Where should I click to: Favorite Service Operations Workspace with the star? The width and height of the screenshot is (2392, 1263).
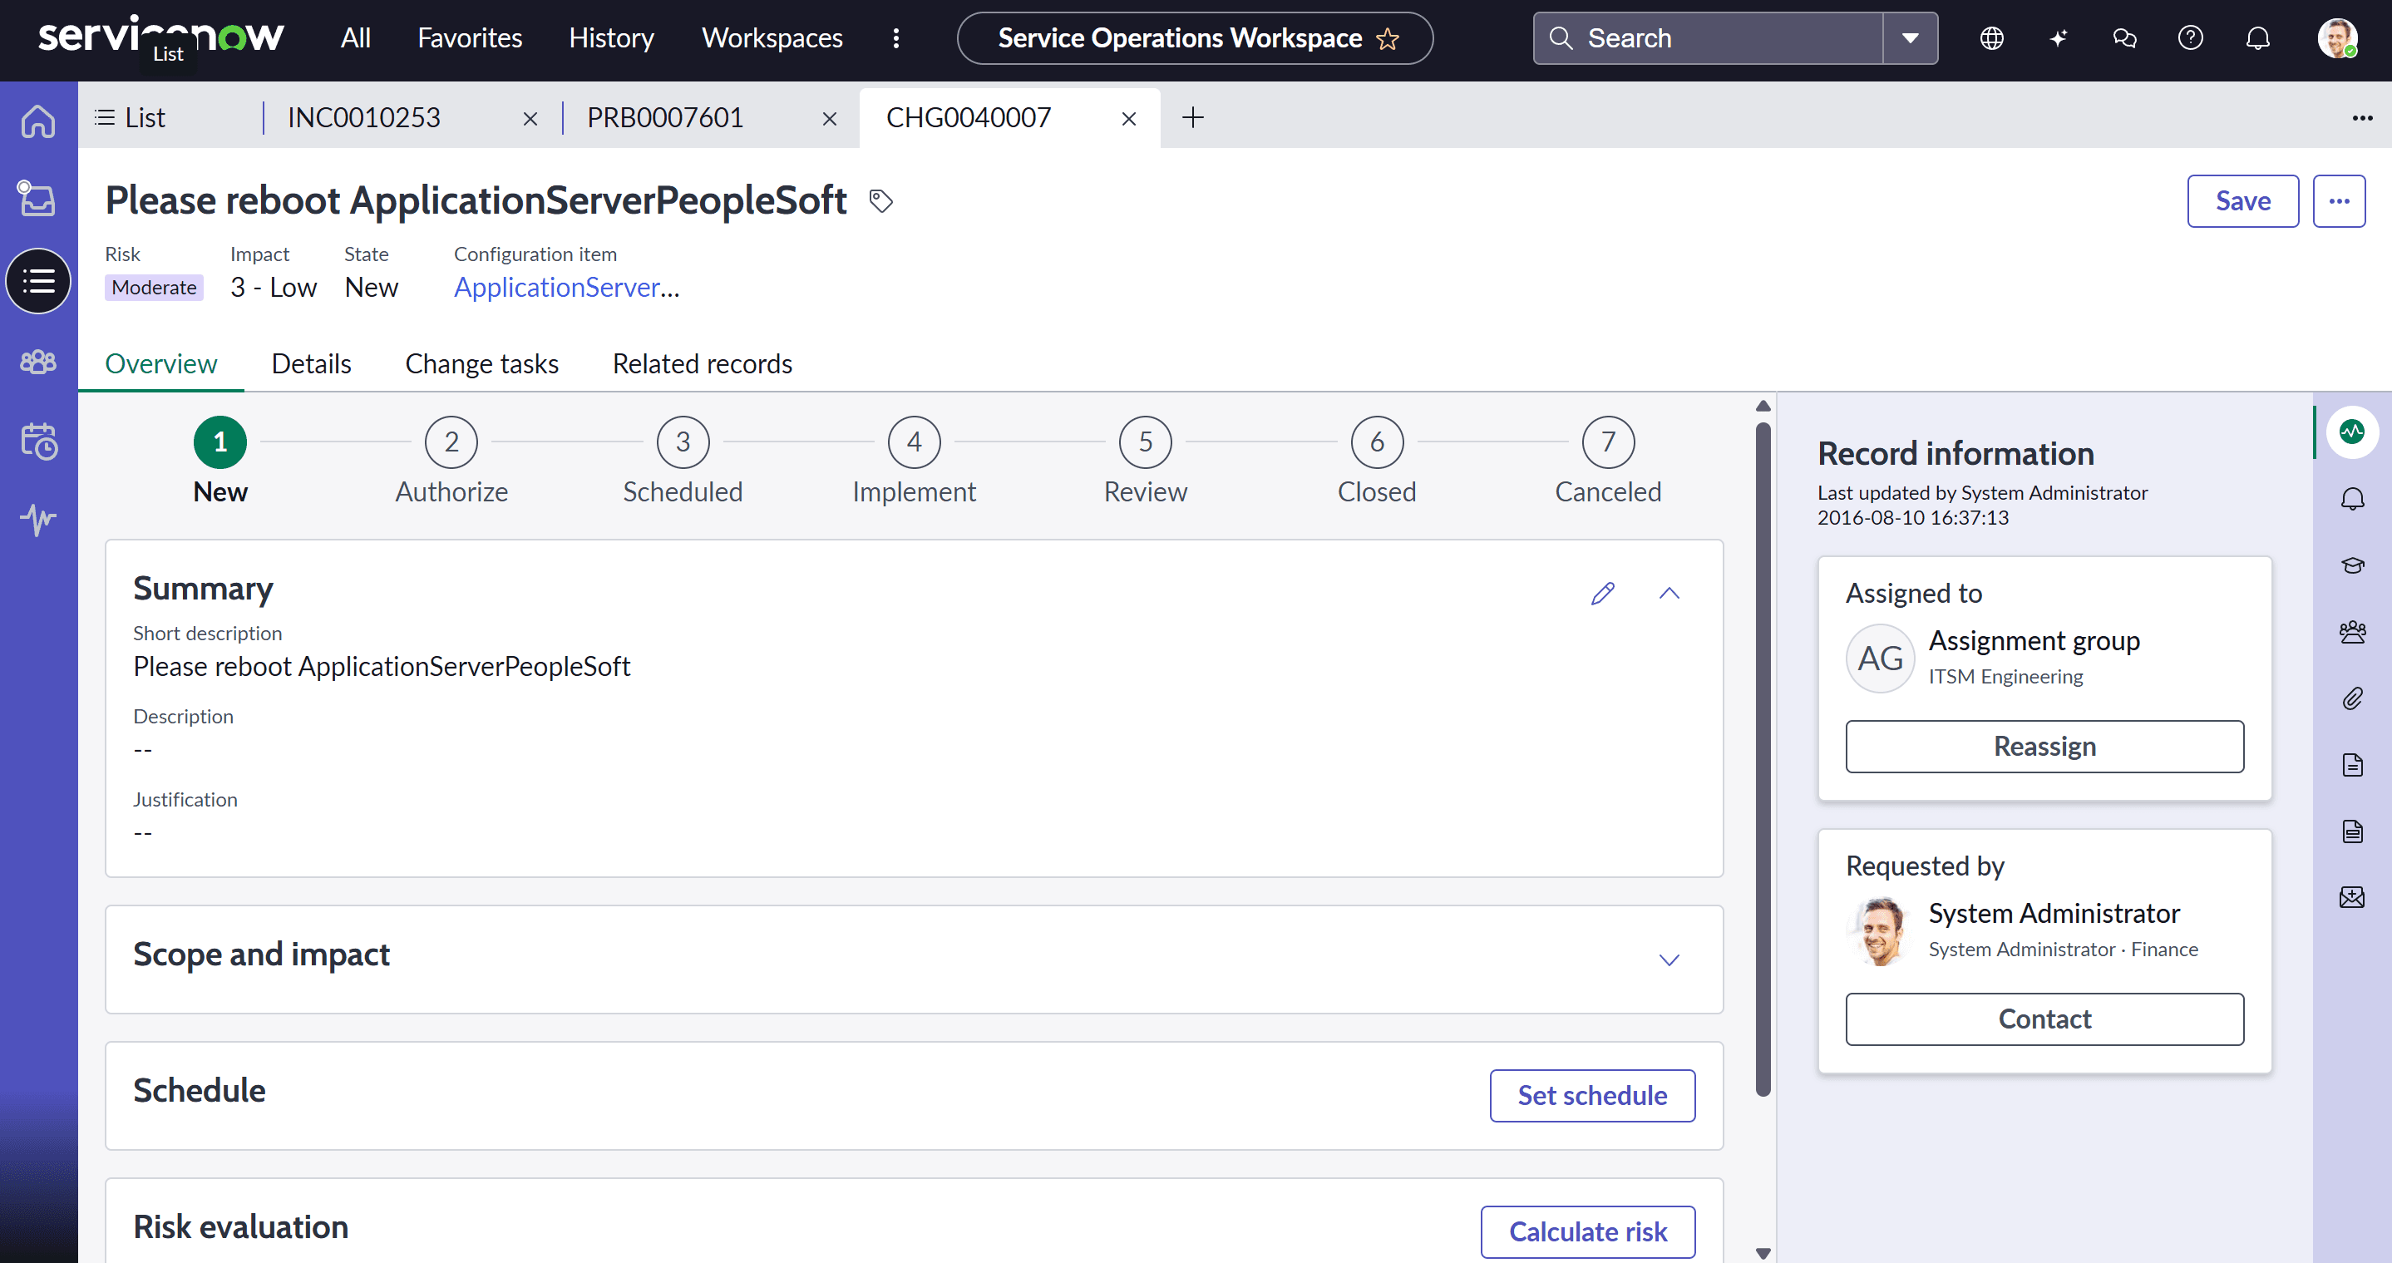(x=1388, y=39)
